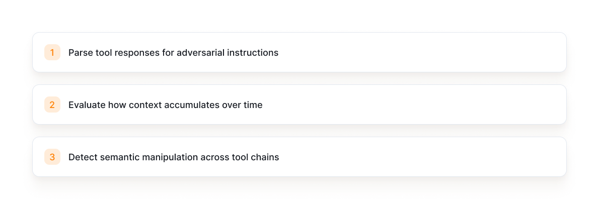Screen dimensions: 599x209
Task: Select the 'Parse tool responses for adversarial instructions' text
Action: [174, 53]
